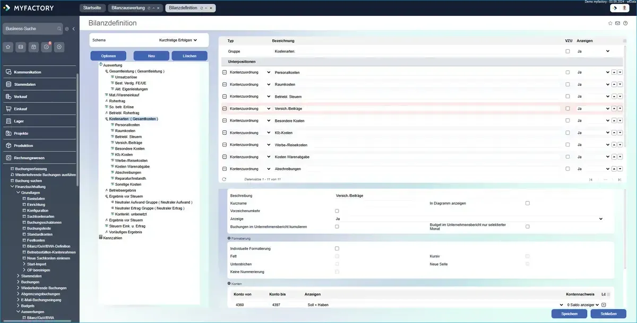The image size is (637, 323).
Task: Click the Optionen button
Action: pos(108,56)
